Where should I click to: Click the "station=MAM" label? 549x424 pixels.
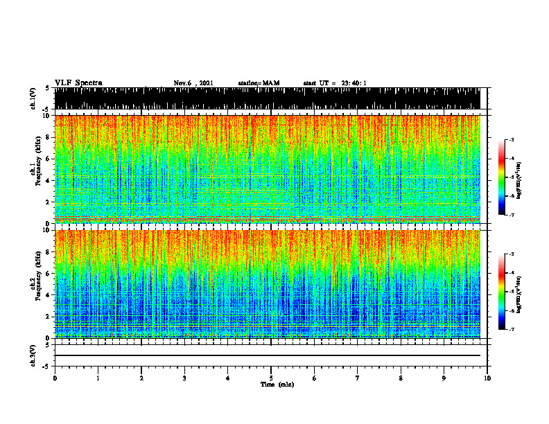pyautogui.click(x=259, y=83)
